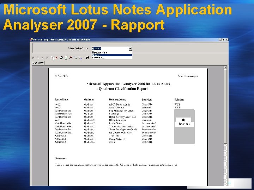The image size is (254, 190).
Task: Click WSS in AFC's Notes Admin row
Action: pos(177,104)
